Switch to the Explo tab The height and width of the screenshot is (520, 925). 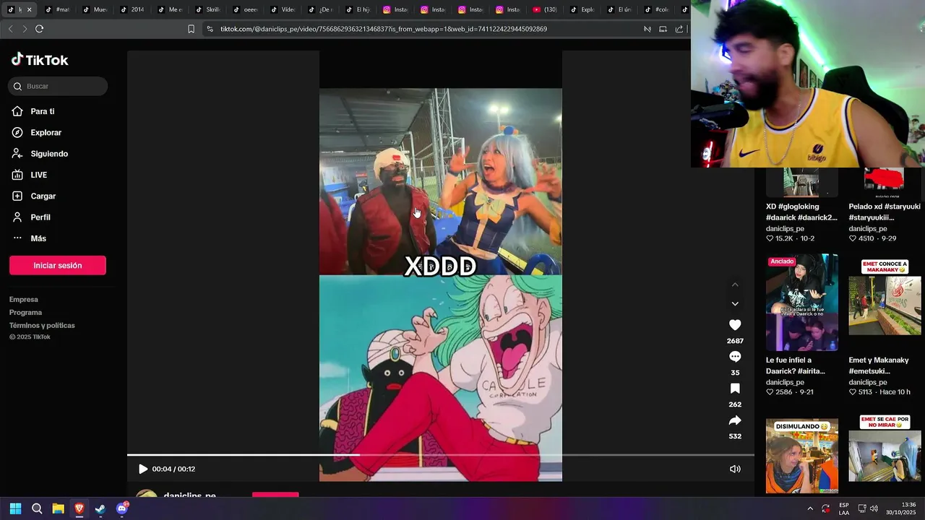(x=583, y=9)
